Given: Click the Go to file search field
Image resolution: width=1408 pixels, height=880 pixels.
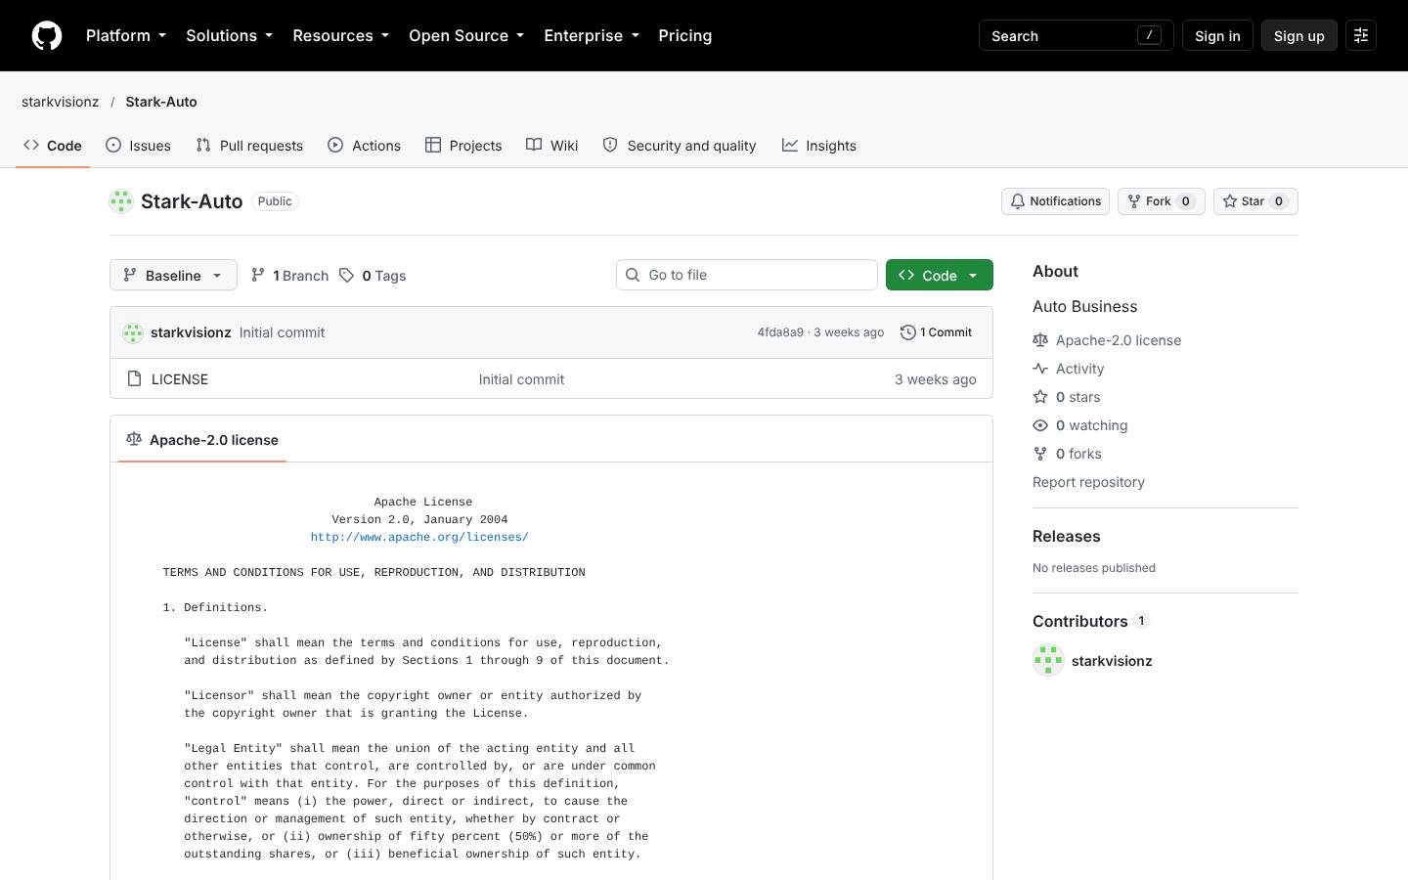Looking at the screenshot, I should [747, 275].
